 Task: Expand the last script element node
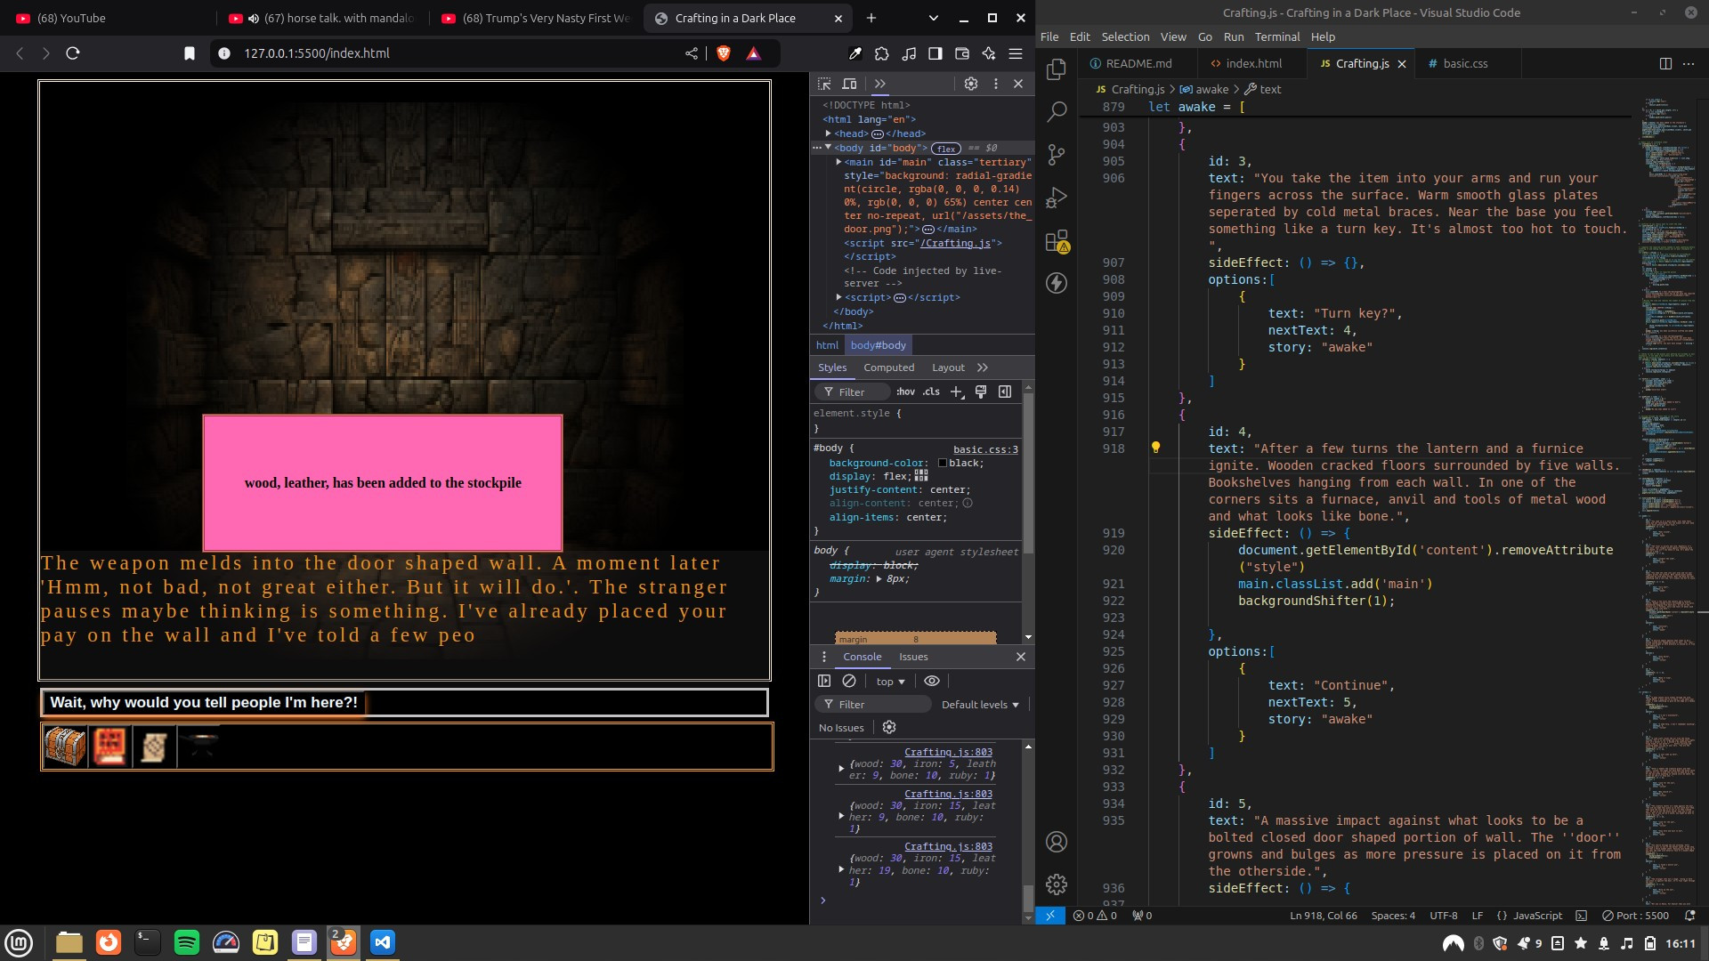[x=838, y=297]
